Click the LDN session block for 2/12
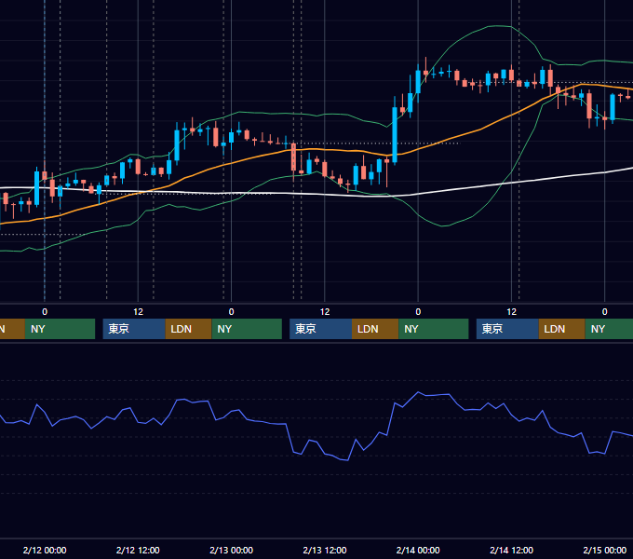This screenshot has width=633, height=559. [x=189, y=329]
